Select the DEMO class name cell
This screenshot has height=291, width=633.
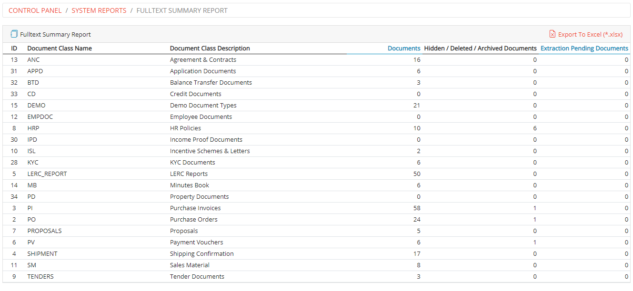coord(37,106)
